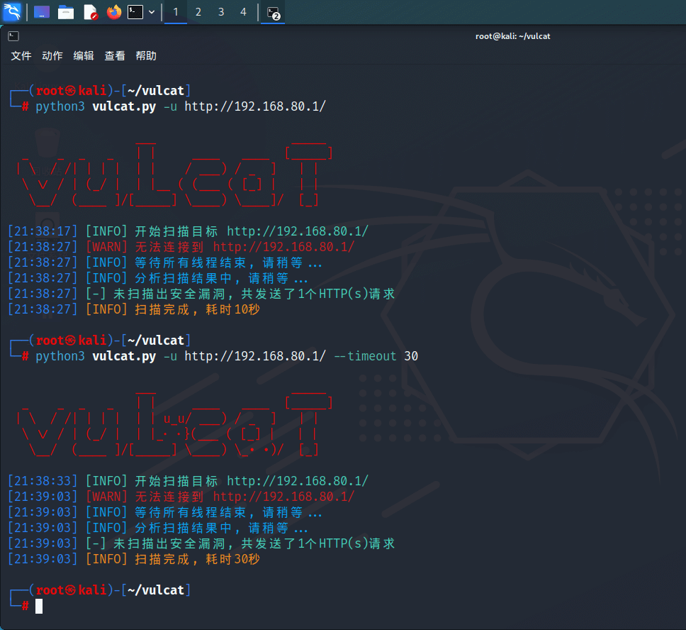
Task: Open the file manager from the panel
Action: [x=66, y=12]
